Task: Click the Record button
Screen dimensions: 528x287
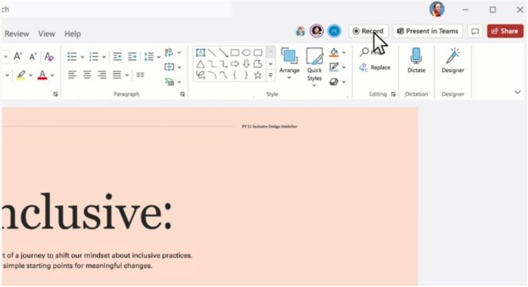Action: coord(368,31)
